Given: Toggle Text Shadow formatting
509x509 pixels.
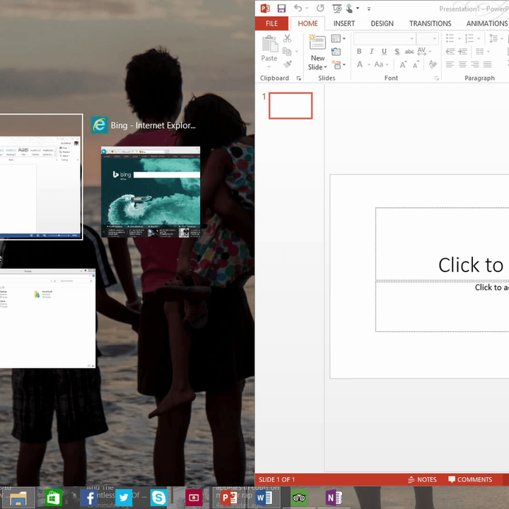Looking at the screenshot, I should click(x=397, y=52).
